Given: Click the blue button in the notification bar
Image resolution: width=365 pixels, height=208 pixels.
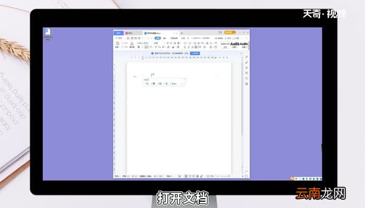Looking at the screenshot, I should 195,54.
